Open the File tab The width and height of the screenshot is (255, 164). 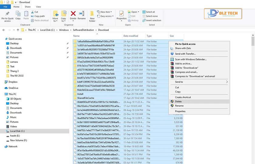[5, 7]
